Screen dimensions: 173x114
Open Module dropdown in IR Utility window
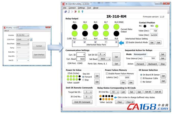[23, 35]
